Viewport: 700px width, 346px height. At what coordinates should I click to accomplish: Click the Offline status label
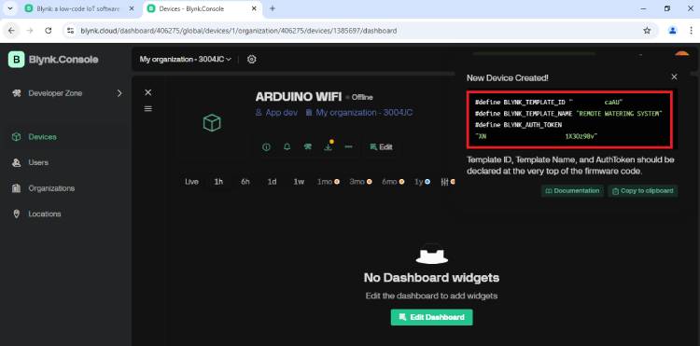pyautogui.click(x=362, y=97)
